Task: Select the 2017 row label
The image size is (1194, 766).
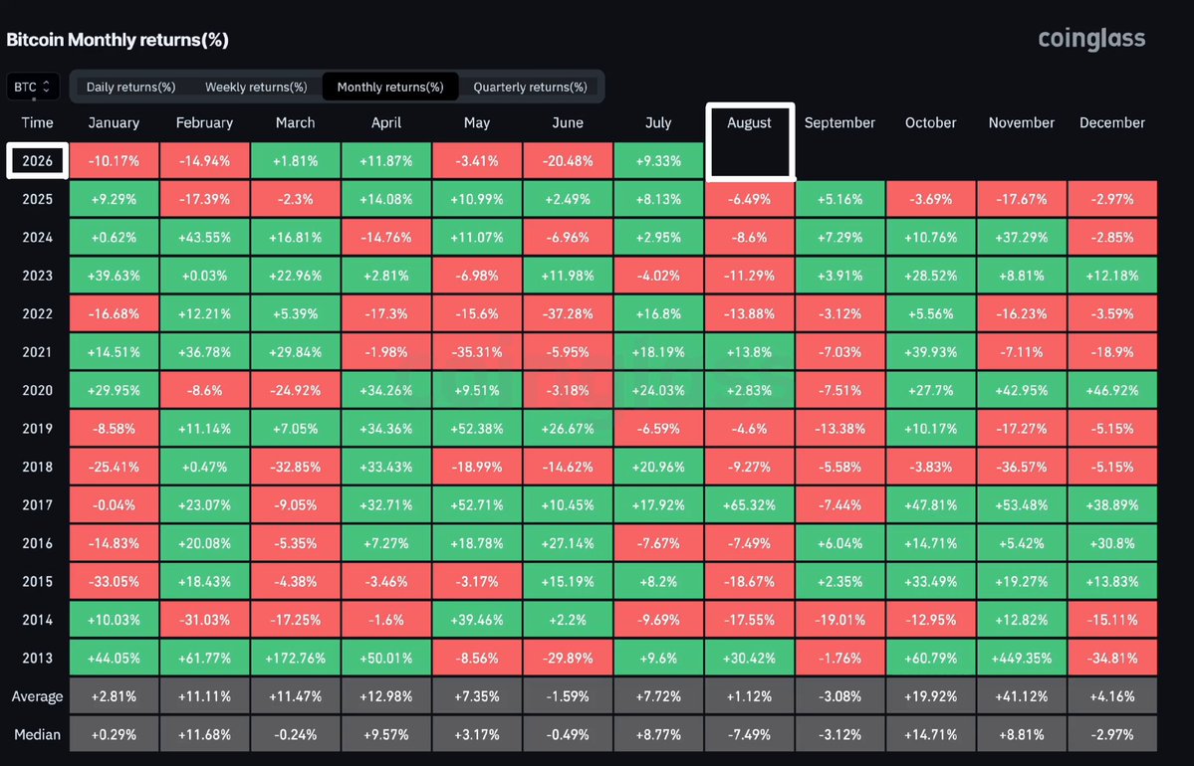Action: point(37,505)
